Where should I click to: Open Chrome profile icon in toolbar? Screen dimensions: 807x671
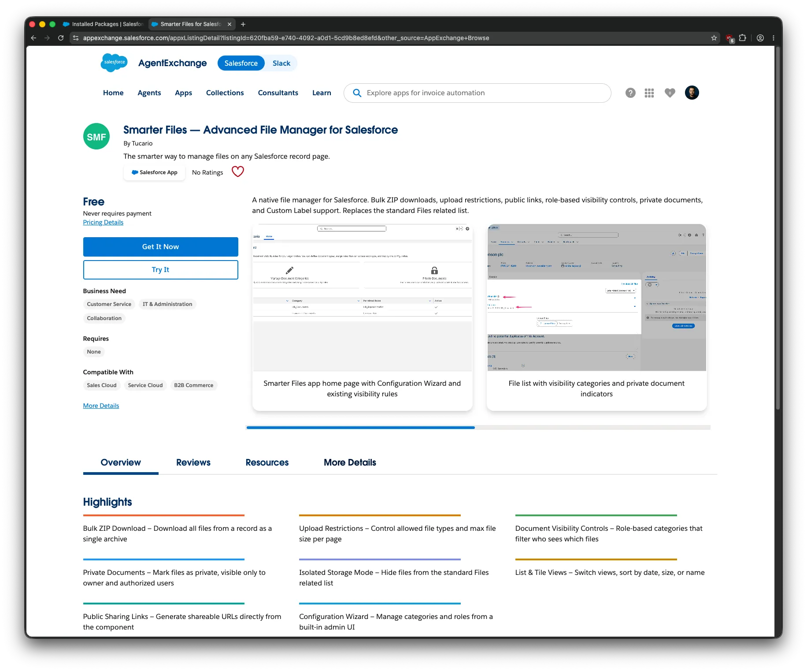pyautogui.click(x=760, y=38)
